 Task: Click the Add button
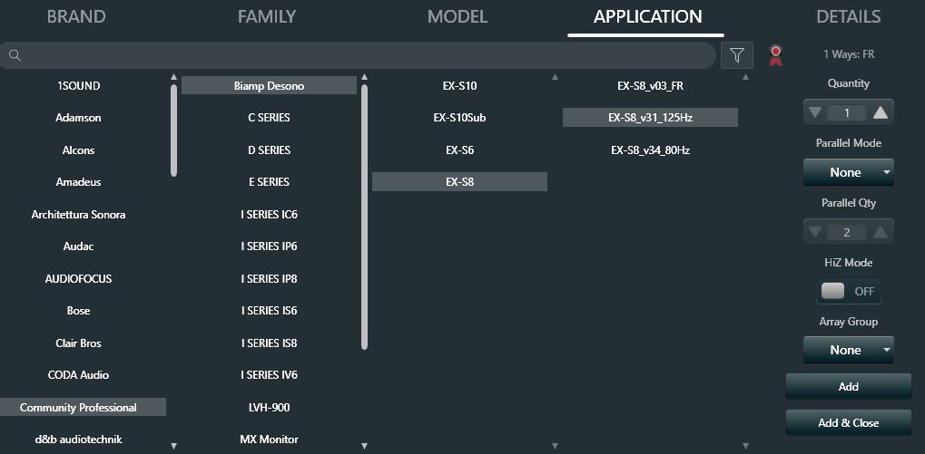coord(849,386)
